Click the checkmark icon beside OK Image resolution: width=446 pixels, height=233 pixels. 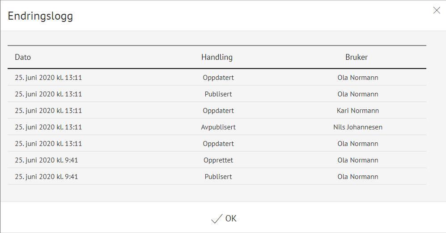click(217, 219)
